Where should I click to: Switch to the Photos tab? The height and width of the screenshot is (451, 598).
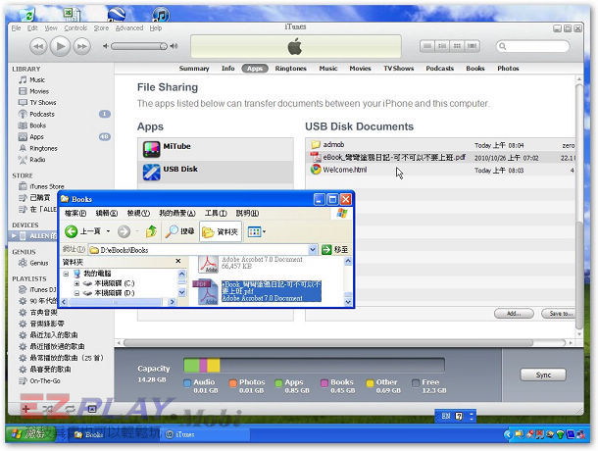point(508,69)
